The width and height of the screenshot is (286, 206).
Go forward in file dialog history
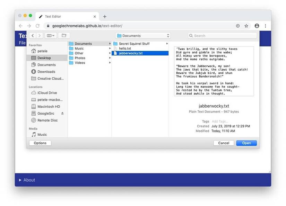pos(40,36)
